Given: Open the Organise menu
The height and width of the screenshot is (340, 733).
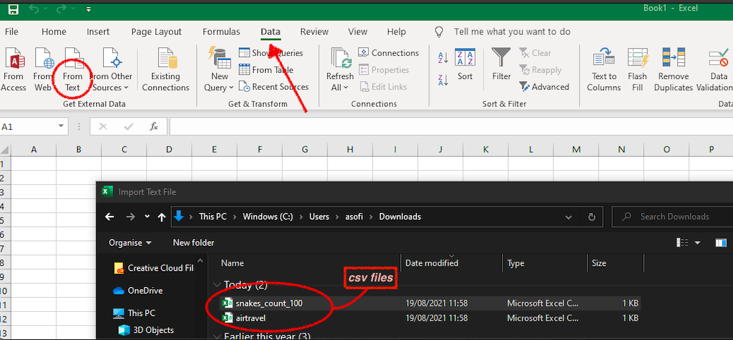Looking at the screenshot, I should pos(130,243).
